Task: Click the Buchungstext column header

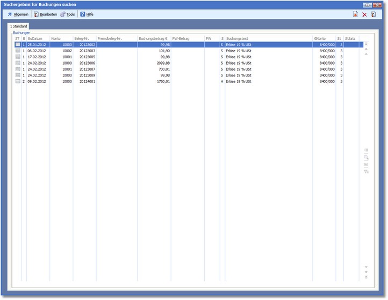Action: (269, 38)
